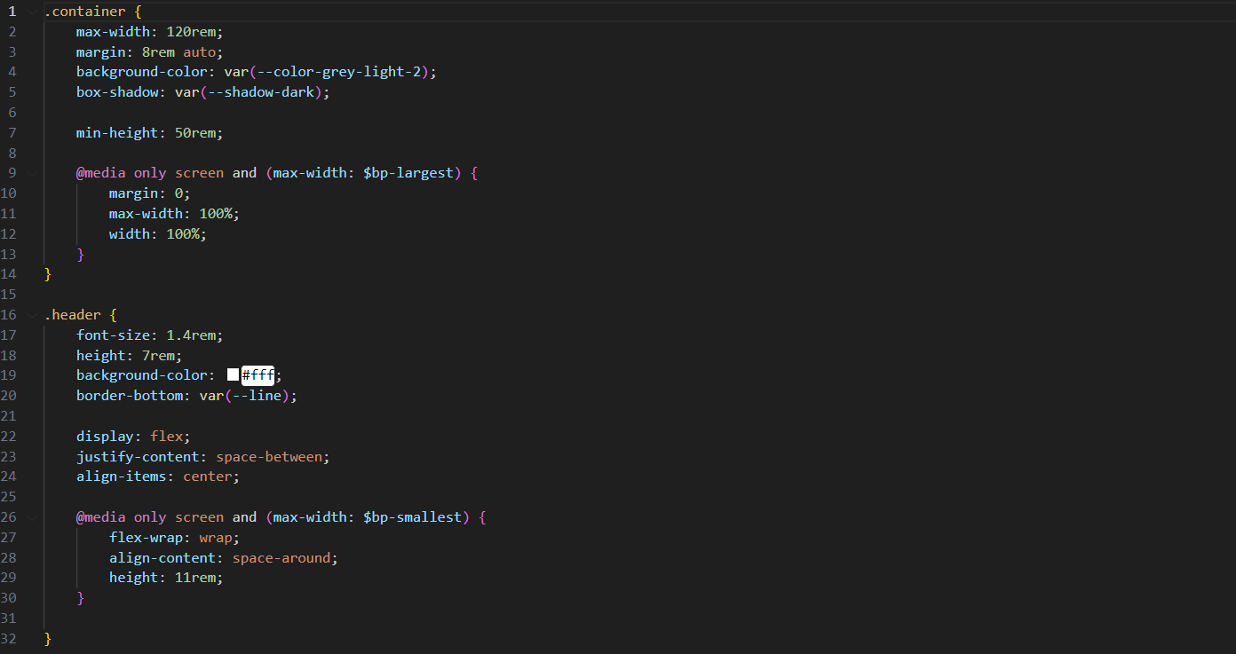Image resolution: width=1236 pixels, height=654 pixels.
Task: Click the $bp-largest variable
Action: [408, 173]
